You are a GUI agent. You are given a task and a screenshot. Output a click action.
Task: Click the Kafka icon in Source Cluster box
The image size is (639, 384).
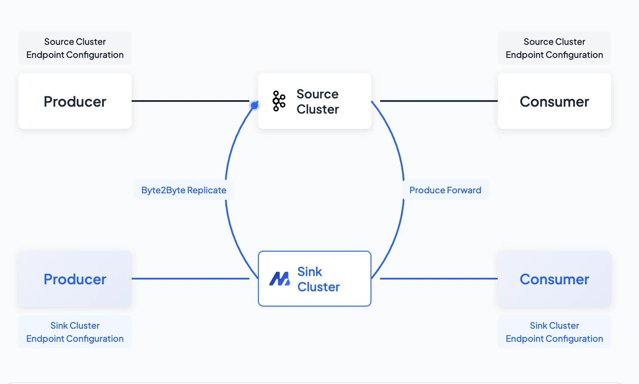coord(279,101)
